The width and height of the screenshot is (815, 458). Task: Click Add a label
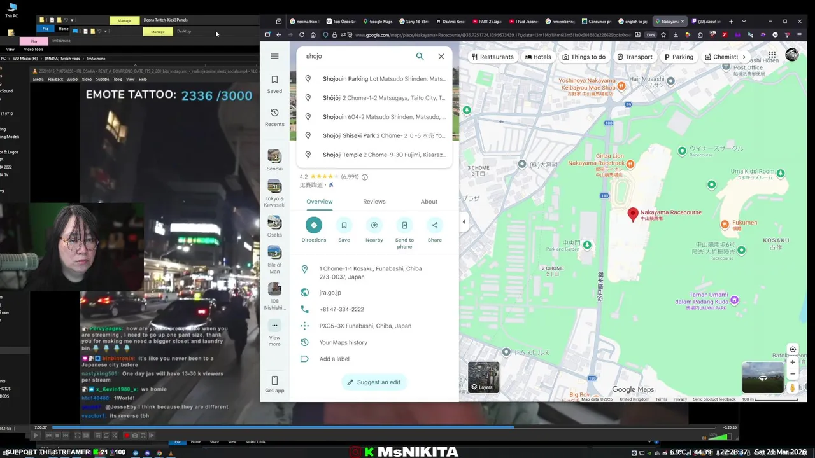tap(334, 359)
